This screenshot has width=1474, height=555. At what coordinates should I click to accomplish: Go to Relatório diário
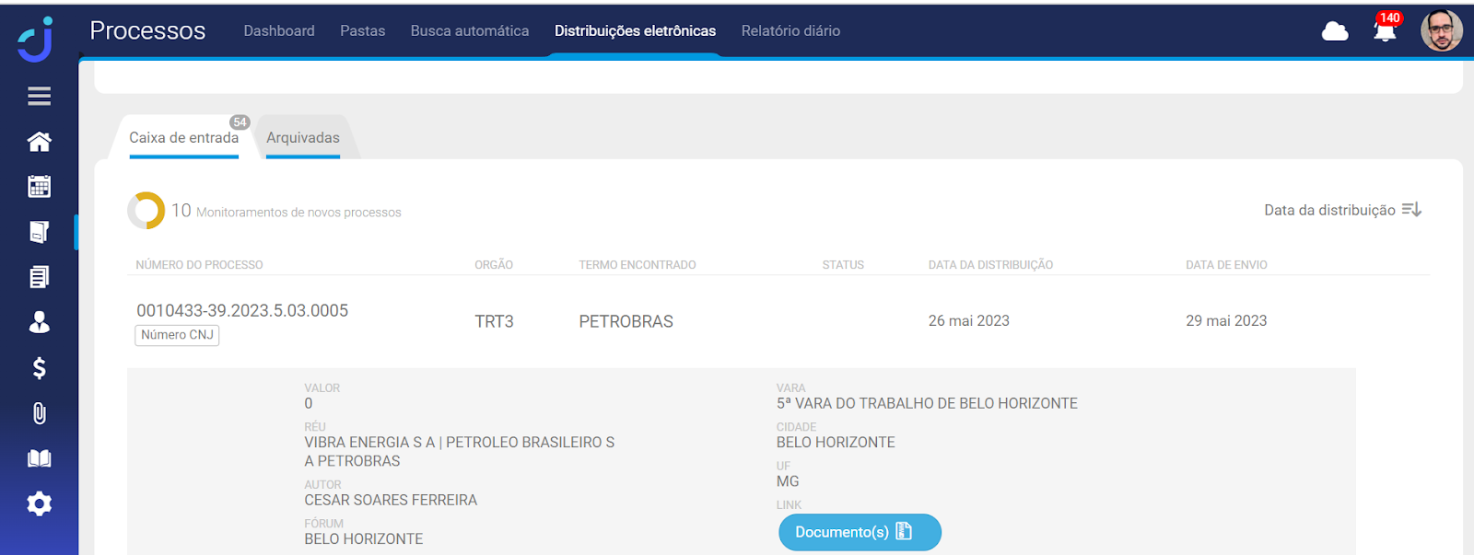tap(790, 31)
